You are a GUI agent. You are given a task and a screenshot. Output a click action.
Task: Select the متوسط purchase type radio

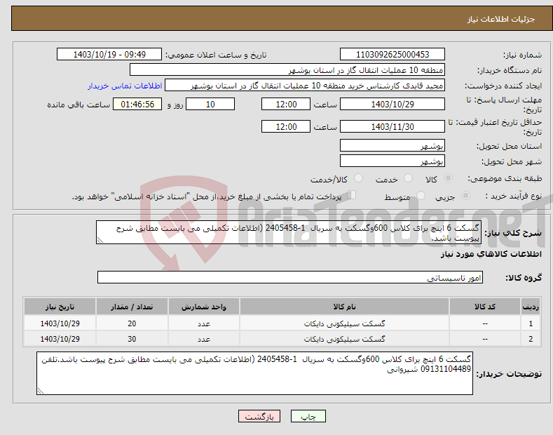[421, 196]
